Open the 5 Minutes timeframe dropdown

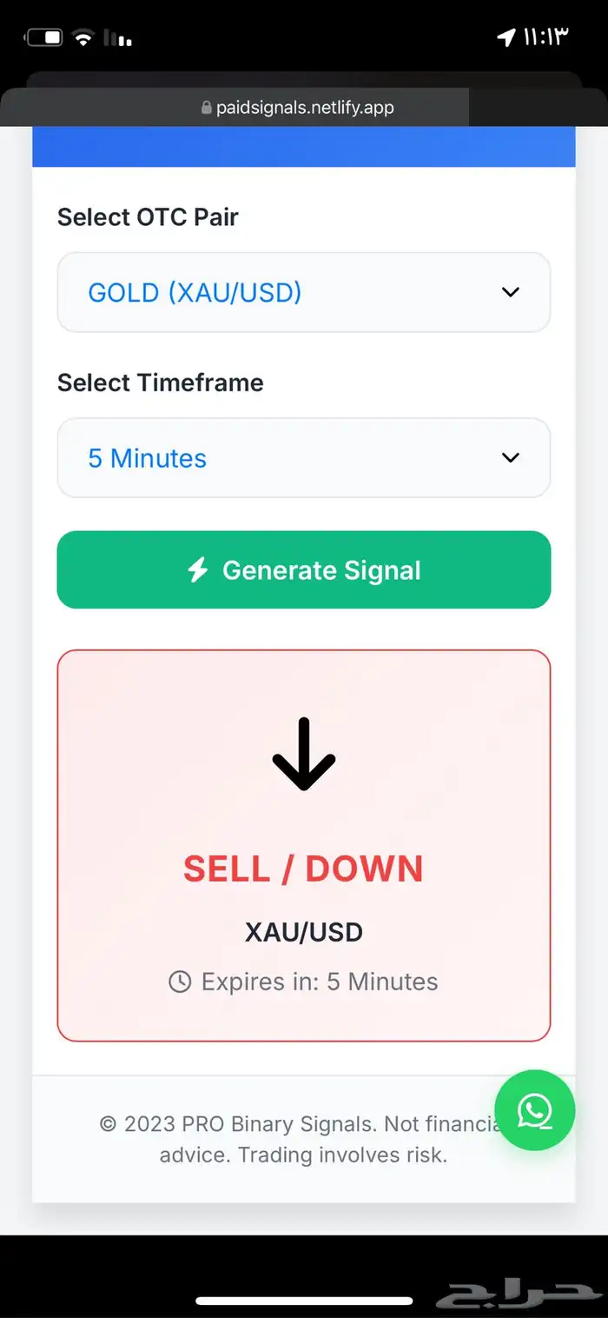304,458
